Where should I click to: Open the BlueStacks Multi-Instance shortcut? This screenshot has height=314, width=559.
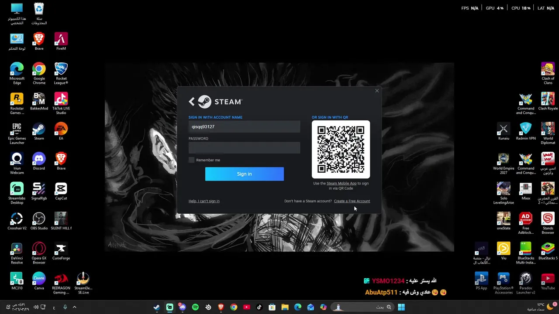(x=526, y=253)
